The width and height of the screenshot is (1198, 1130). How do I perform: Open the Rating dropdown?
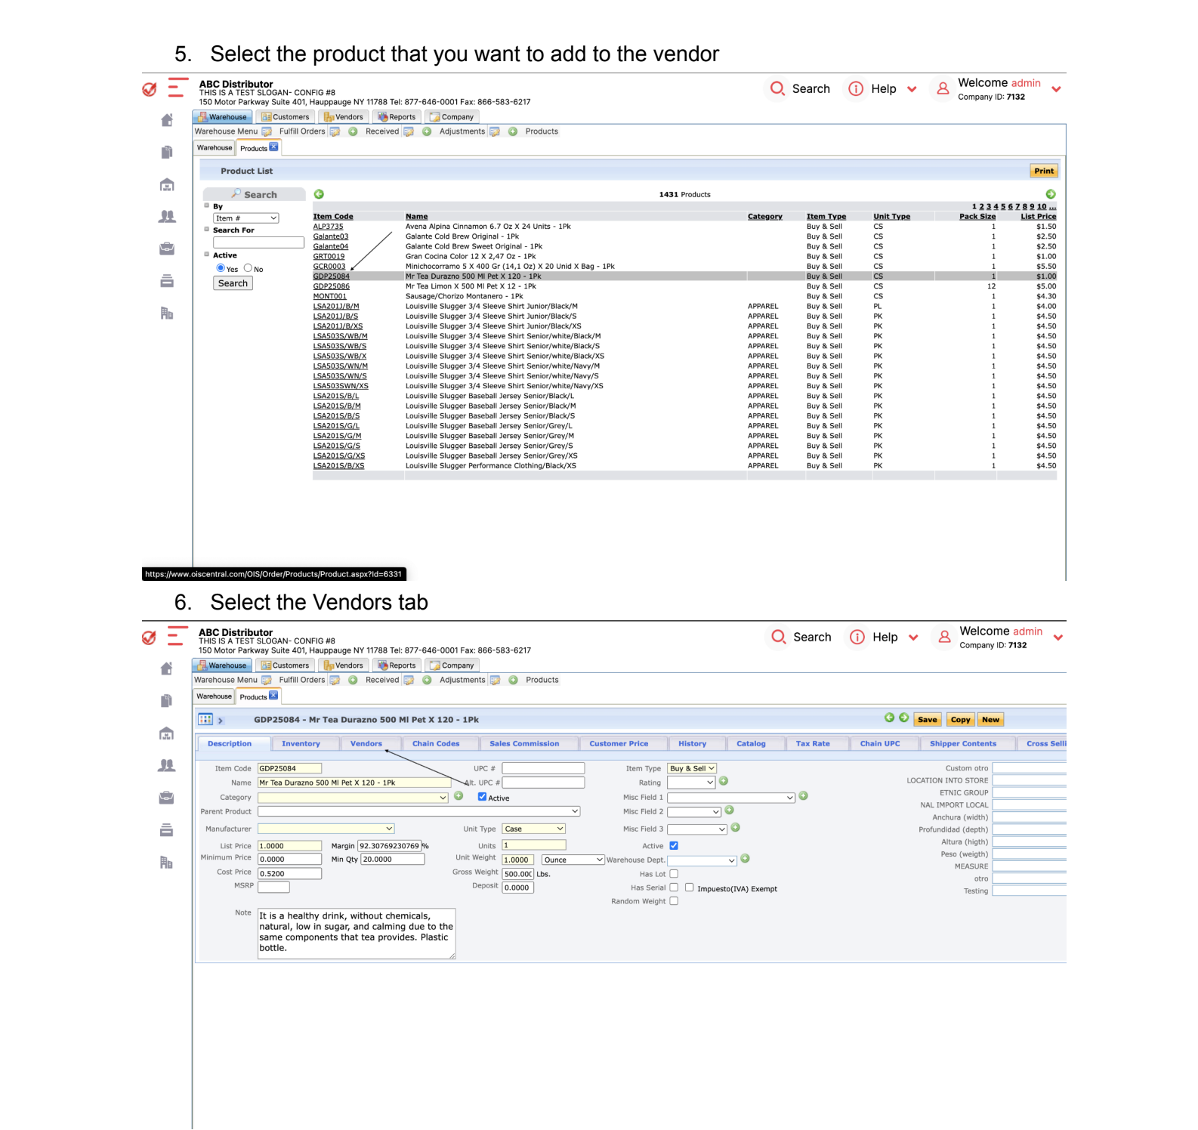coord(691,783)
